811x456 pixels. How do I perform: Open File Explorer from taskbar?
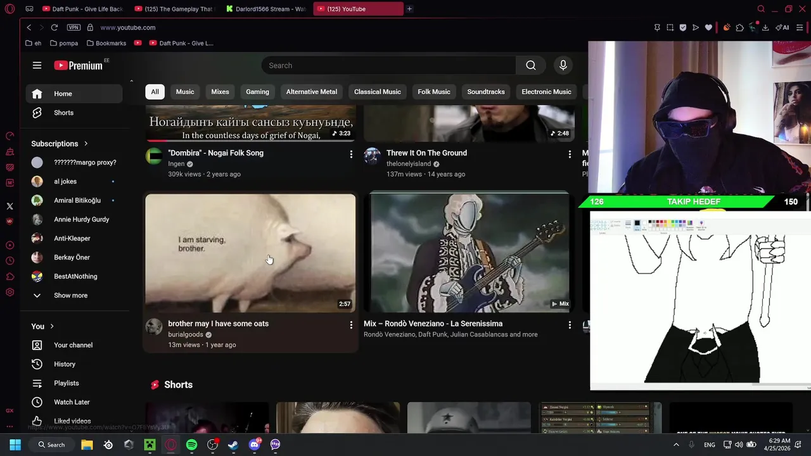point(87,445)
